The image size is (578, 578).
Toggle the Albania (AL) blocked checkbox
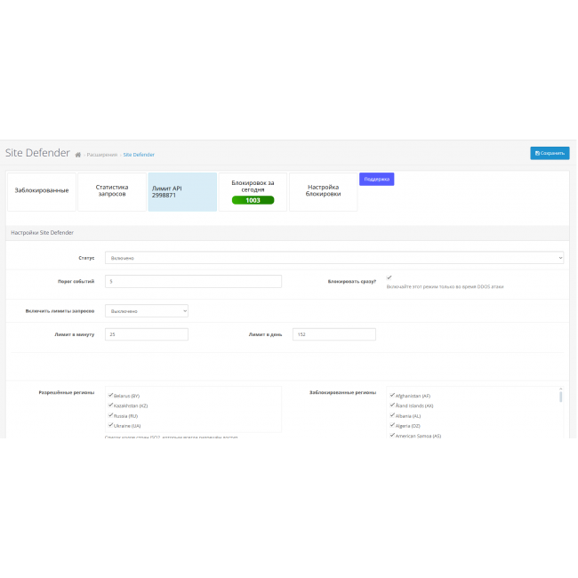point(392,415)
